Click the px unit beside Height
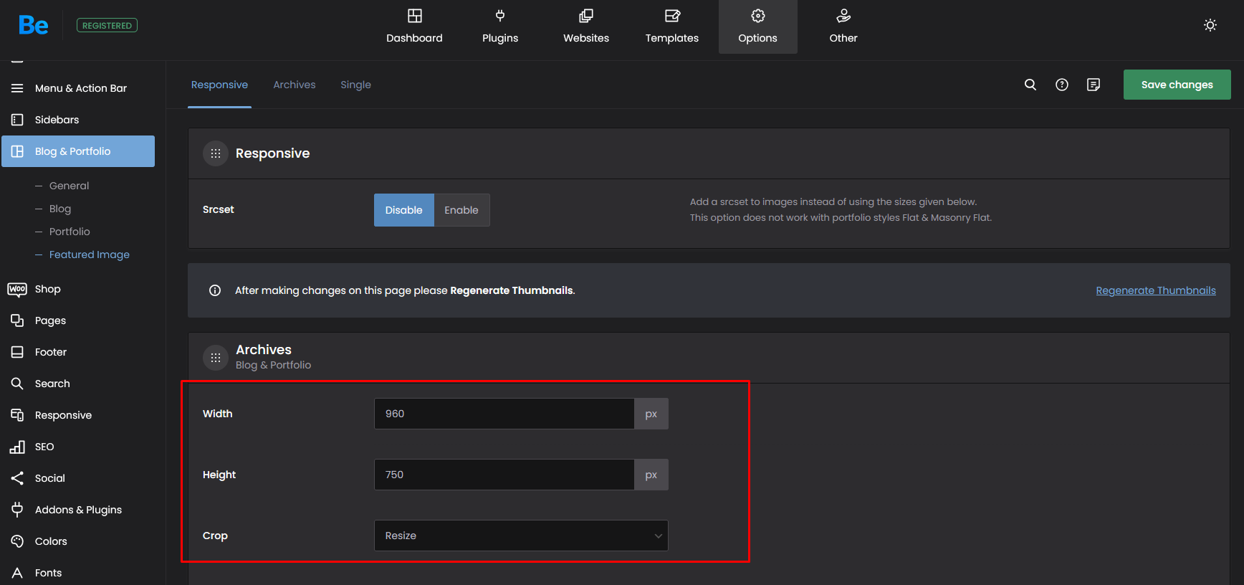The width and height of the screenshot is (1244, 585). pyautogui.click(x=651, y=475)
